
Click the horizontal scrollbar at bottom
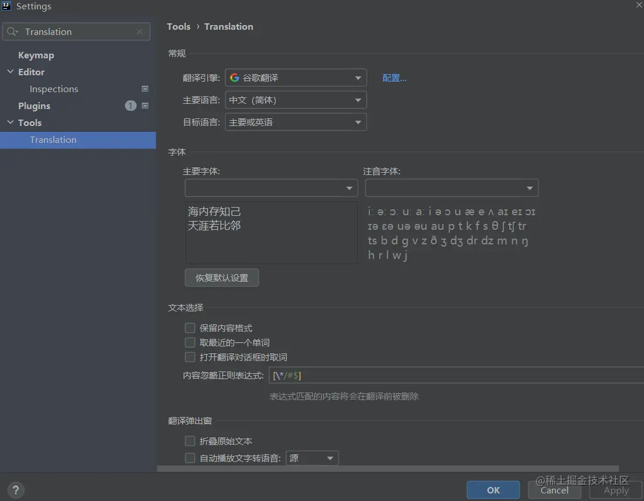click(388, 468)
